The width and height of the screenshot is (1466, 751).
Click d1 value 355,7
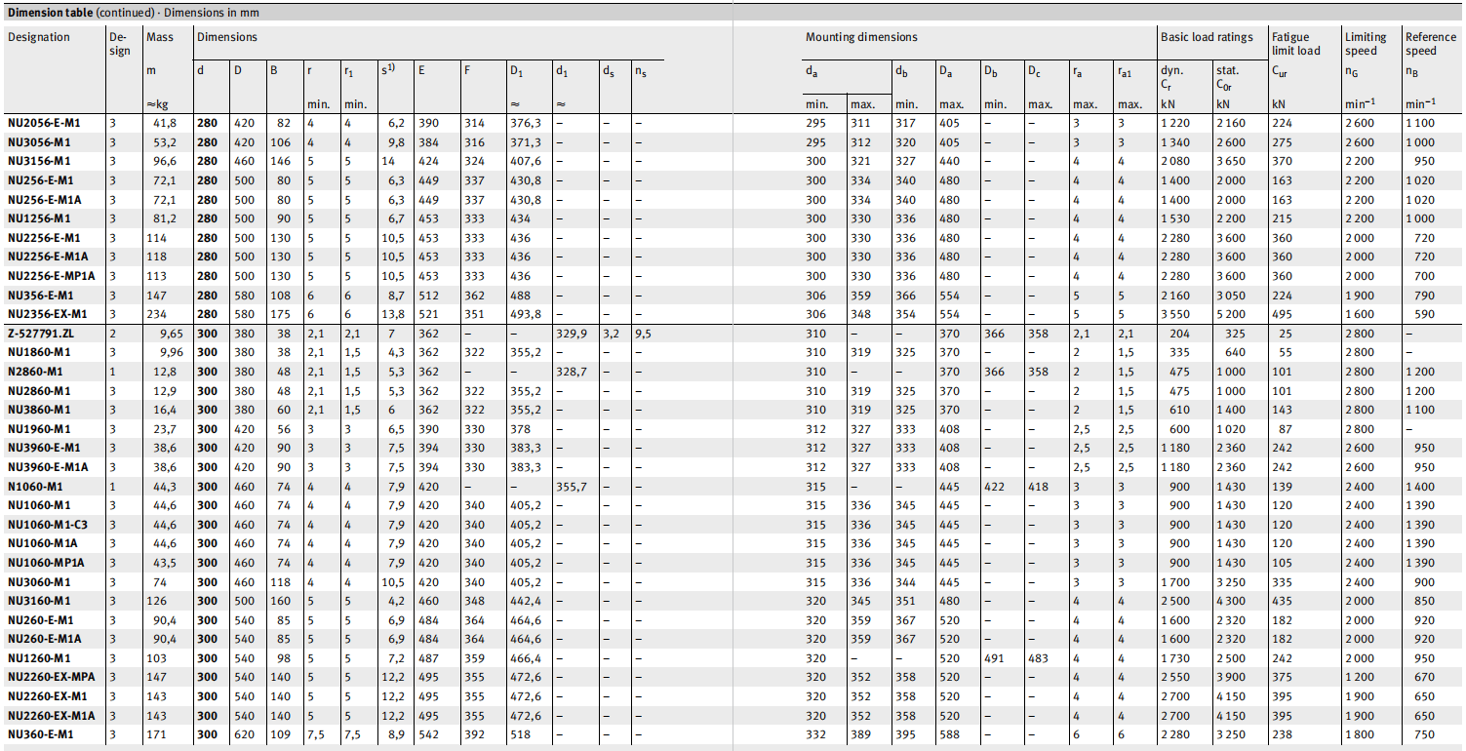(571, 486)
